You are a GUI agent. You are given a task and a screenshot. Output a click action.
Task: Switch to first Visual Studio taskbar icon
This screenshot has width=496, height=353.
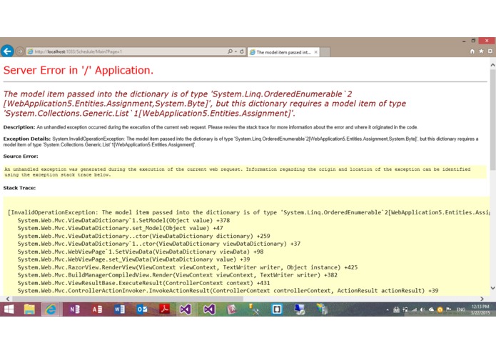click(x=186, y=309)
